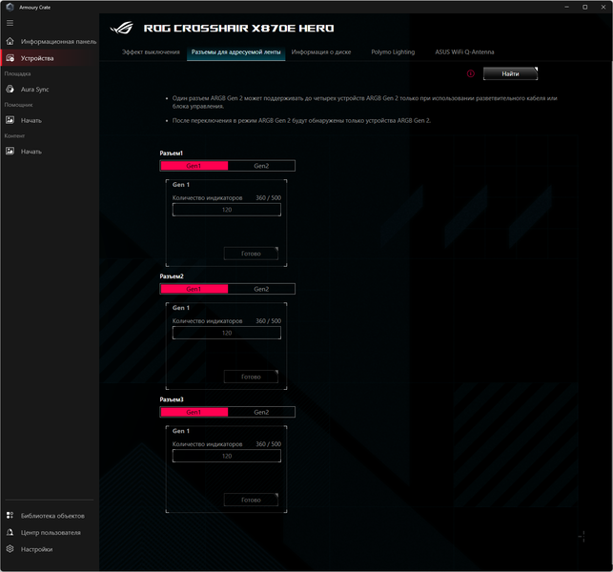This screenshot has height=572, width=613.
Task: Click the note starting После переключения в режим
Action: [x=301, y=120]
